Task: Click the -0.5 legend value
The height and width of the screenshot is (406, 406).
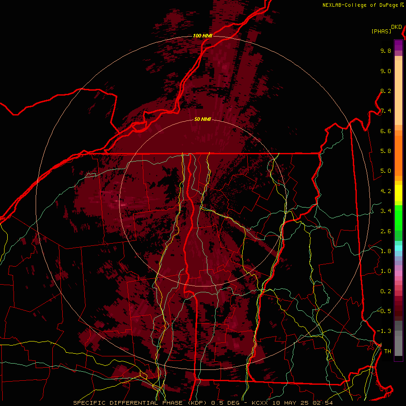Action: tap(384, 311)
